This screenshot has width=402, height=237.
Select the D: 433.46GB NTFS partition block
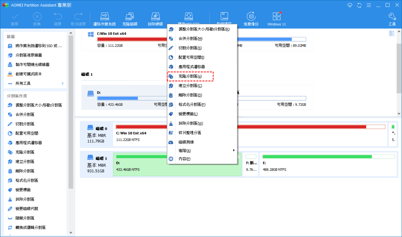[x=177, y=164]
